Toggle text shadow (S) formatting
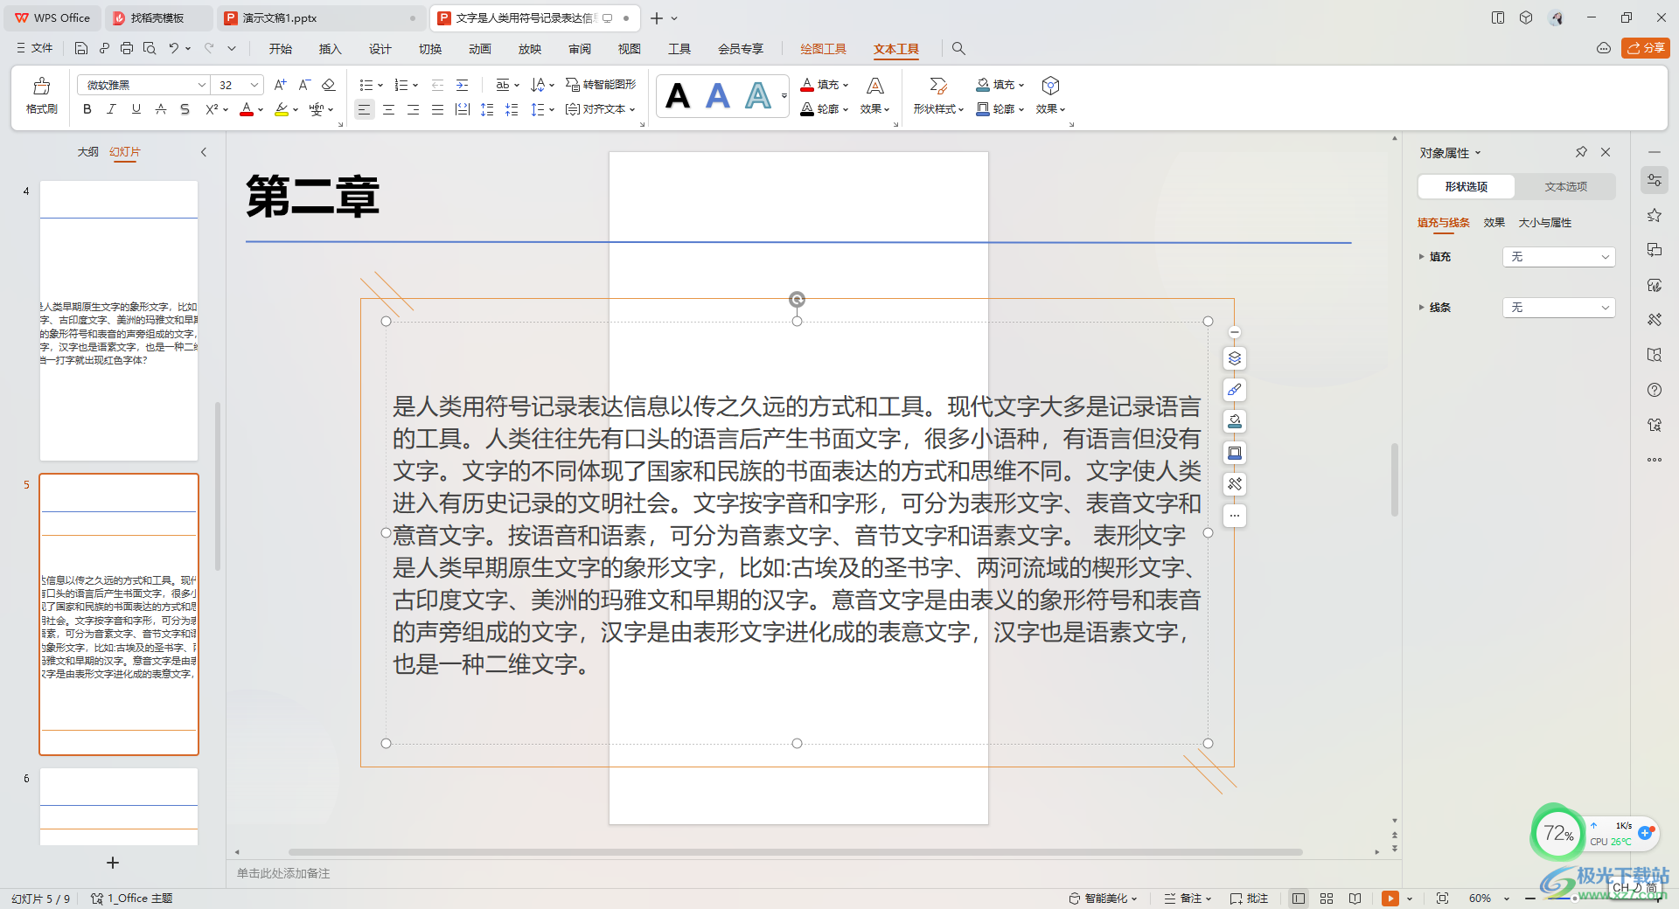The height and width of the screenshot is (909, 1679). tap(185, 109)
